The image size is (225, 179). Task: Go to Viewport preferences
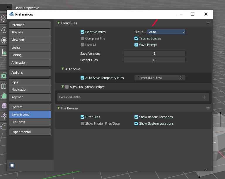coord(30,40)
